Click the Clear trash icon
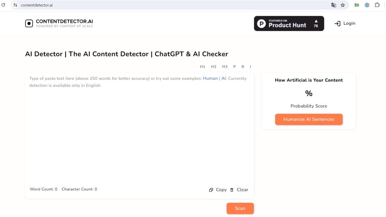This screenshot has width=386, height=217. [x=232, y=190]
